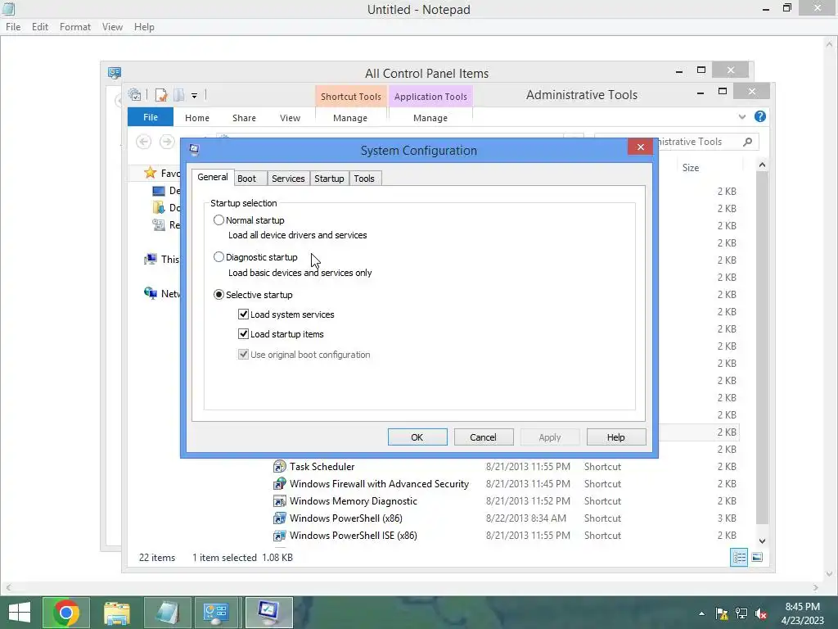Uncheck Load startup items checkbox

(243, 334)
